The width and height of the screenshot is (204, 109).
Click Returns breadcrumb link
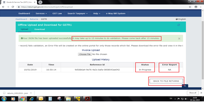[34, 19]
